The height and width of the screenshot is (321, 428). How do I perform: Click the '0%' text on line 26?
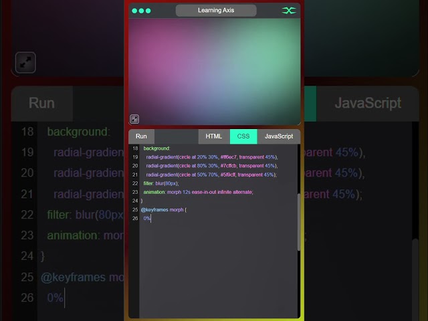(147, 219)
